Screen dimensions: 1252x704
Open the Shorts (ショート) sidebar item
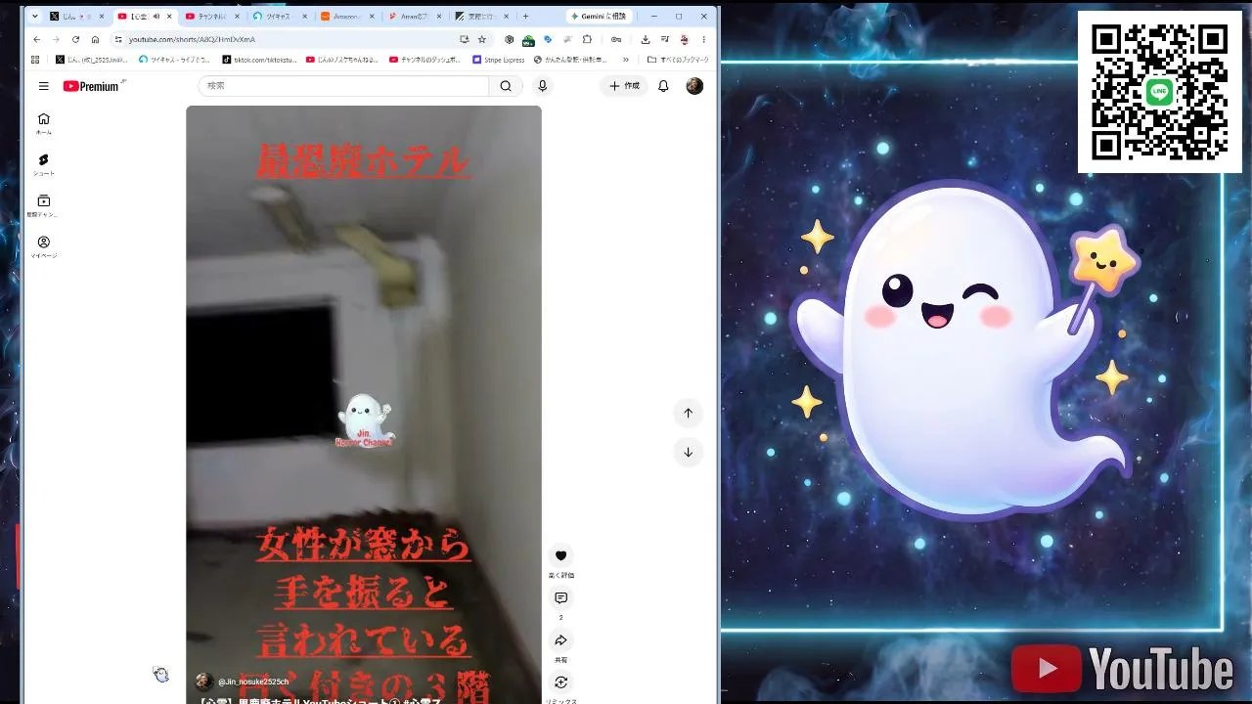coord(43,164)
